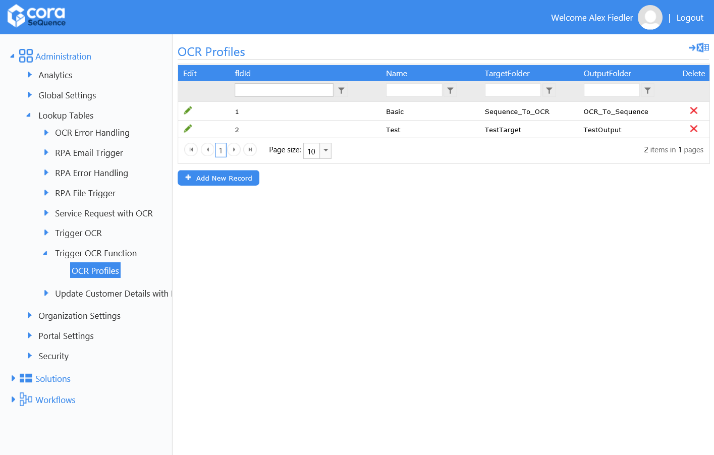
Task: Go to next page of grid
Action: (234, 150)
